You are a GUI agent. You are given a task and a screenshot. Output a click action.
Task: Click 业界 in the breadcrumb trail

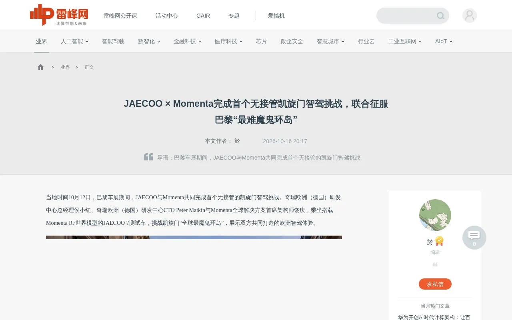click(65, 67)
